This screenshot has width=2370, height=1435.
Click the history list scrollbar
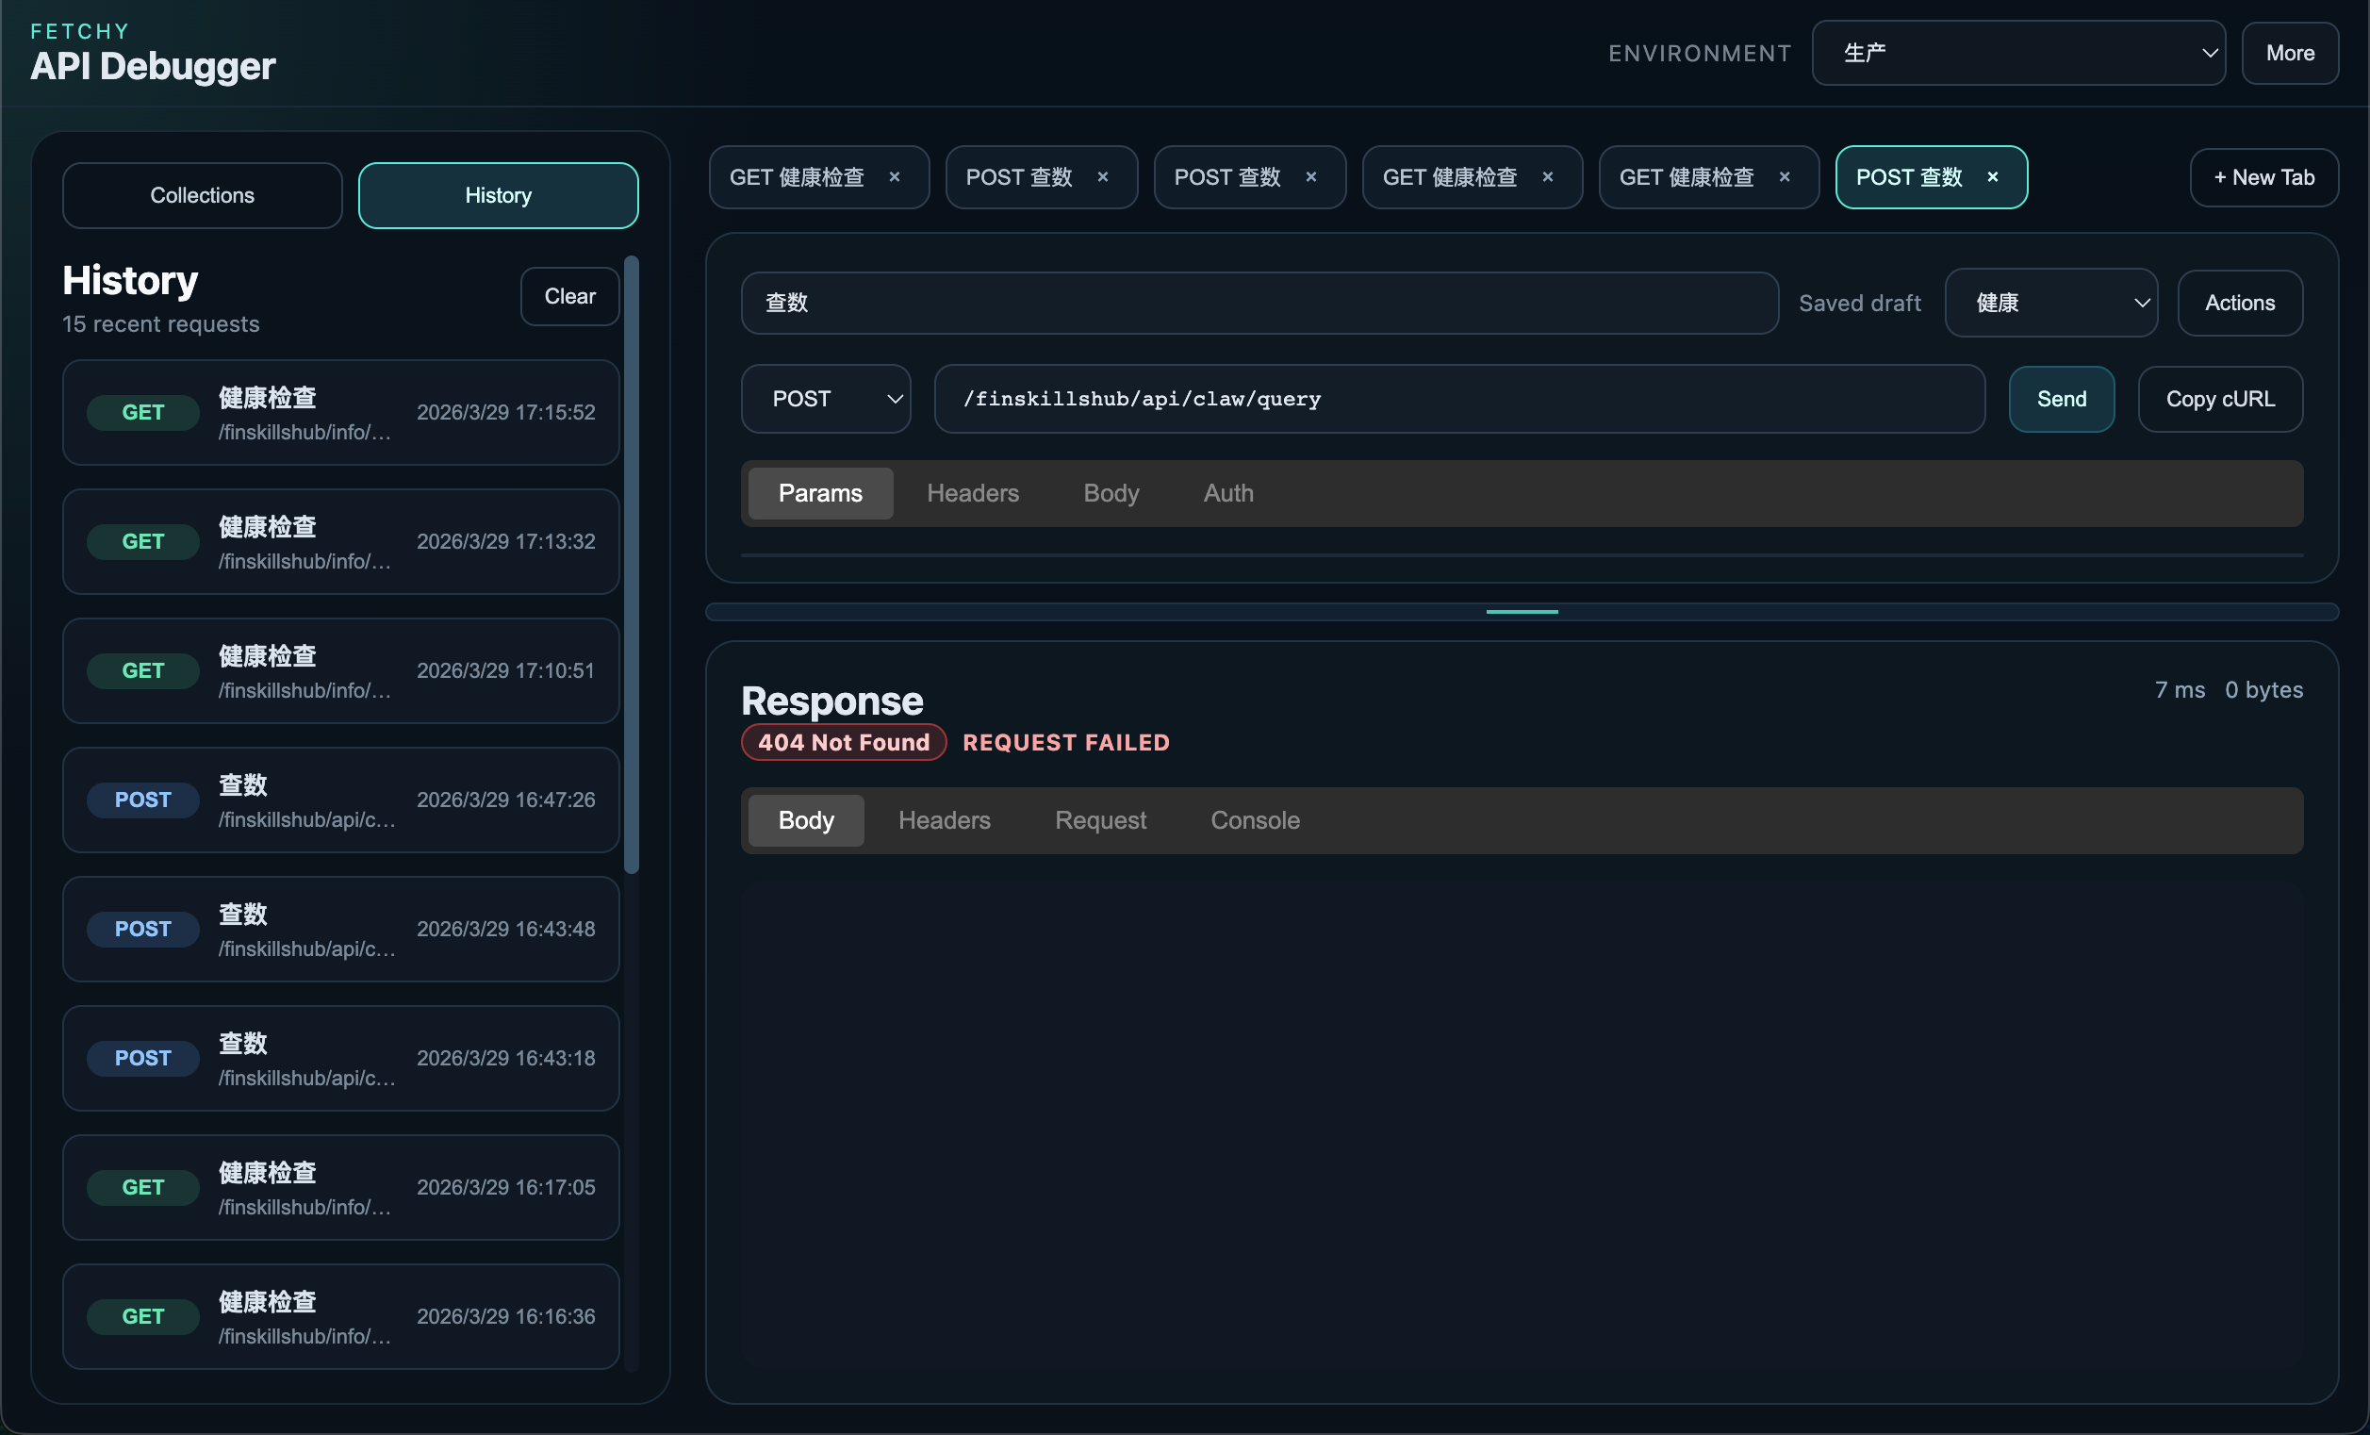[631, 564]
